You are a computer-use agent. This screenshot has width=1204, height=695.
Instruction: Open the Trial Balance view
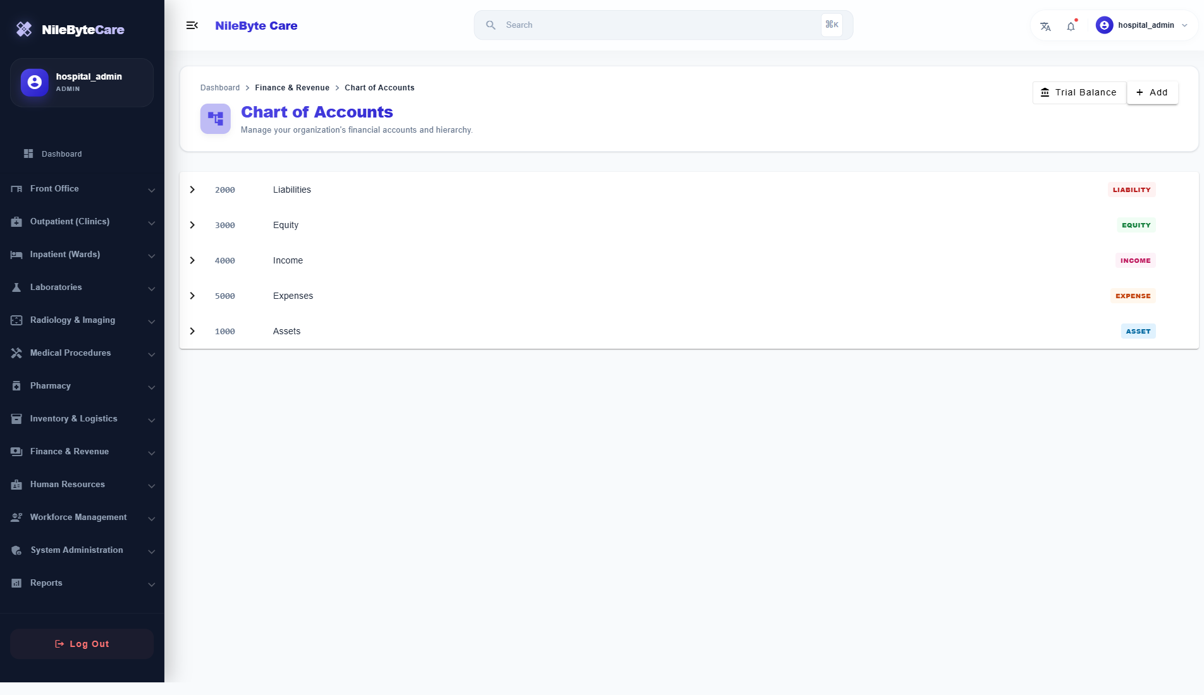coord(1079,92)
